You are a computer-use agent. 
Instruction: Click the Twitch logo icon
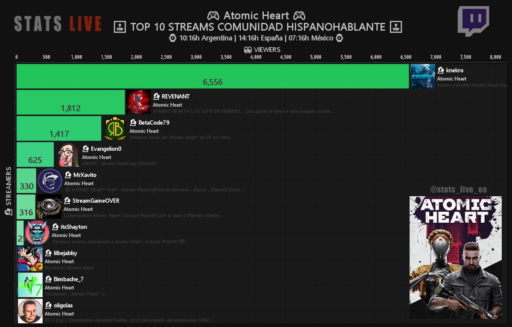(473, 21)
